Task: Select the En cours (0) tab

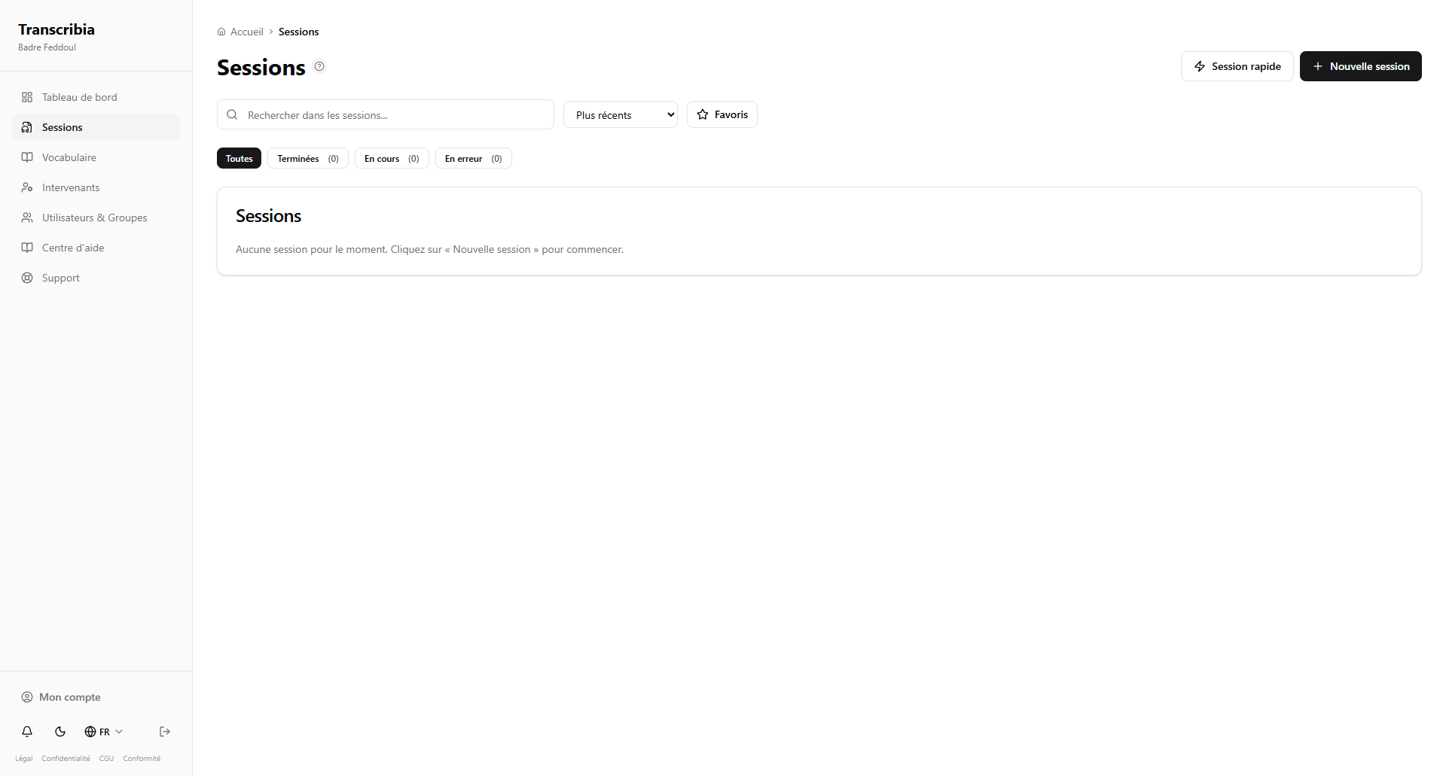Action: [392, 158]
